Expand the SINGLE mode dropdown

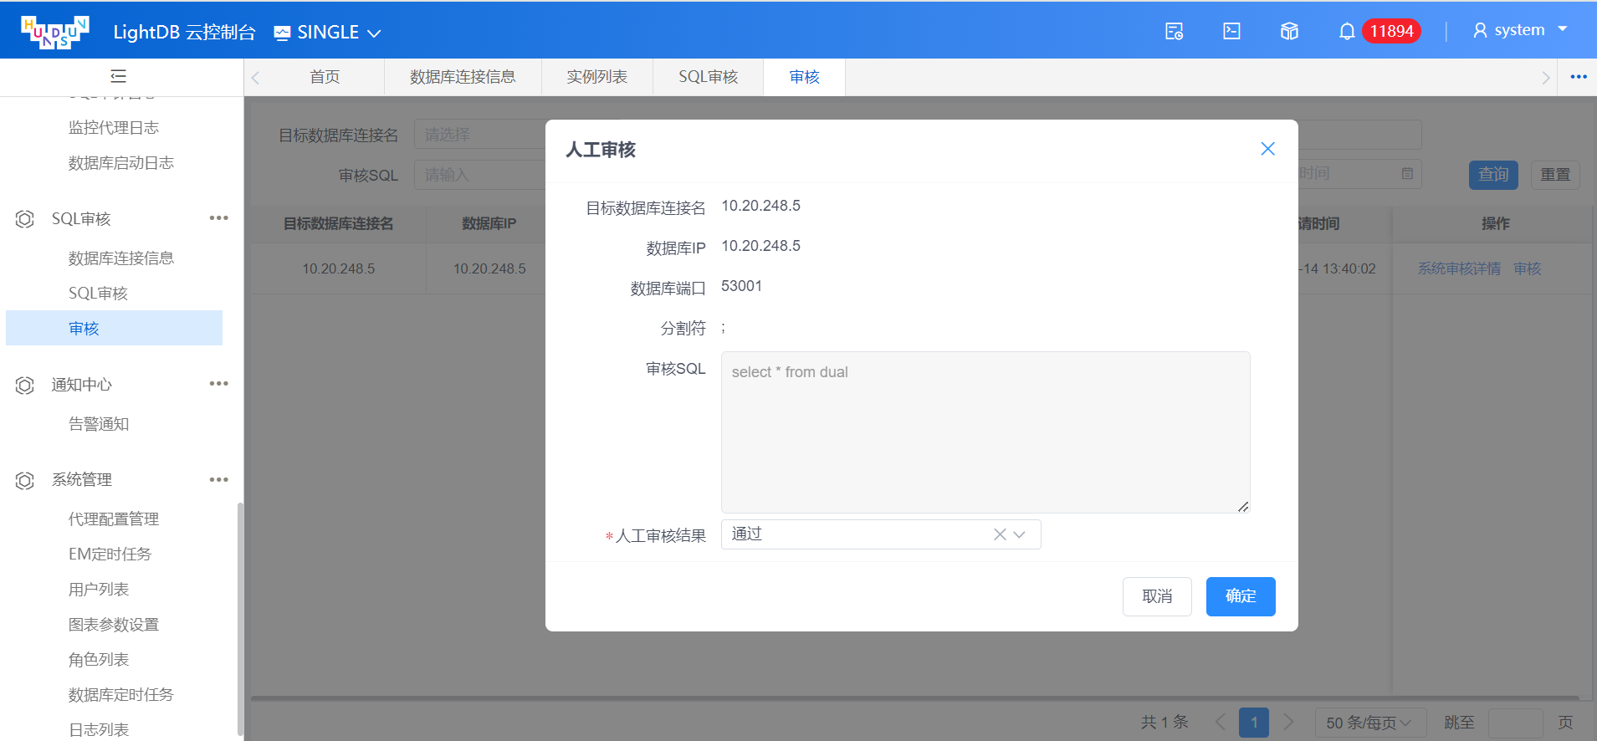click(374, 33)
